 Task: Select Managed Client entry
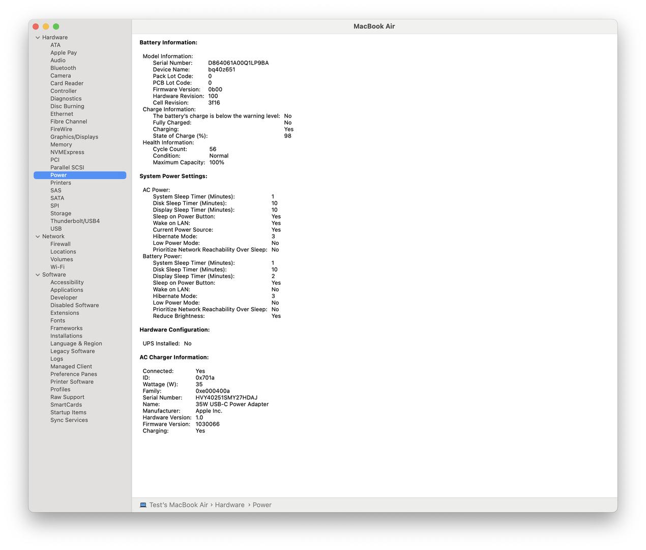point(71,367)
